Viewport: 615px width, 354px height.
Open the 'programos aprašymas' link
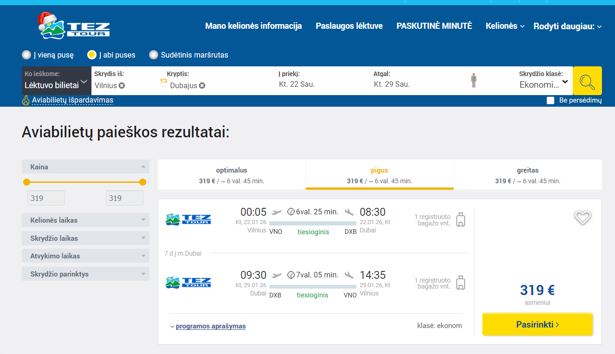(x=210, y=326)
